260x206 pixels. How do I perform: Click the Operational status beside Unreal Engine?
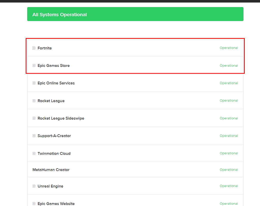tap(229, 186)
